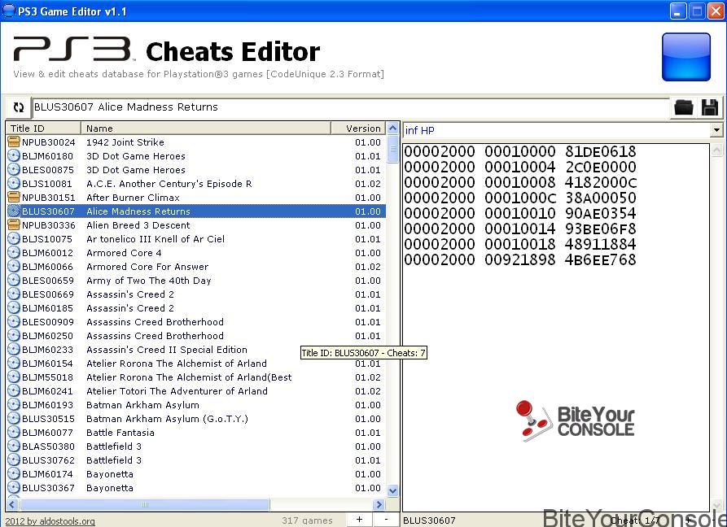Image resolution: width=727 pixels, height=527 pixels.
Task: Click the code line ending 4B6EE768
Action: (520, 259)
